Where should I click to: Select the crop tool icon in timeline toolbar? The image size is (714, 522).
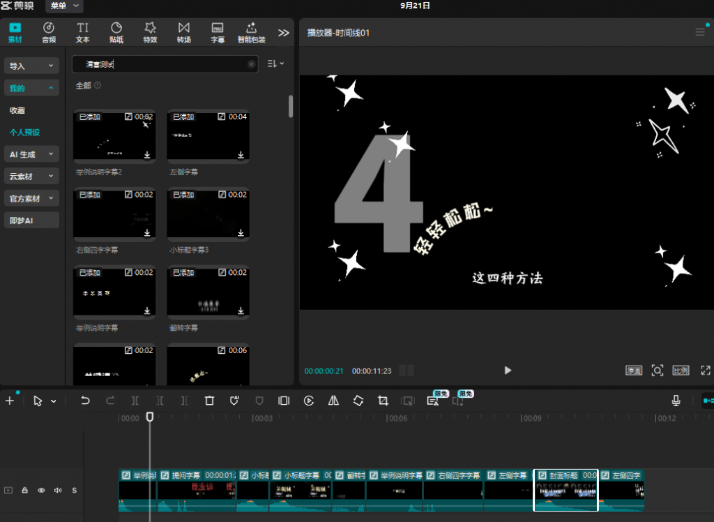(383, 401)
